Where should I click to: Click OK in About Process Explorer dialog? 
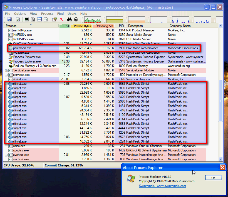[214, 178]
